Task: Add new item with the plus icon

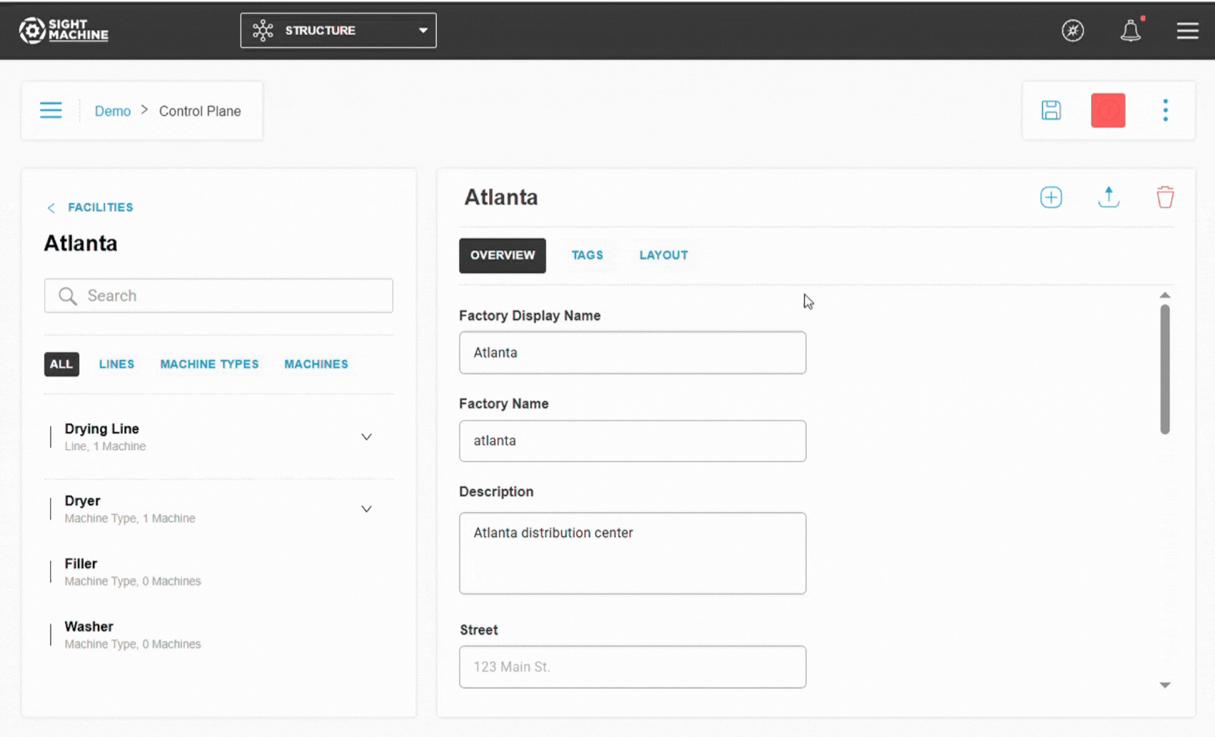Action: coord(1051,197)
